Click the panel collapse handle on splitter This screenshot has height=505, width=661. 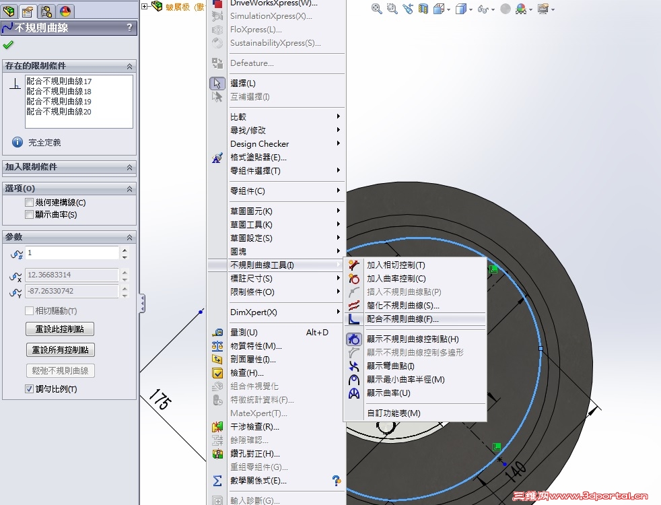click(x=143, y=304)
